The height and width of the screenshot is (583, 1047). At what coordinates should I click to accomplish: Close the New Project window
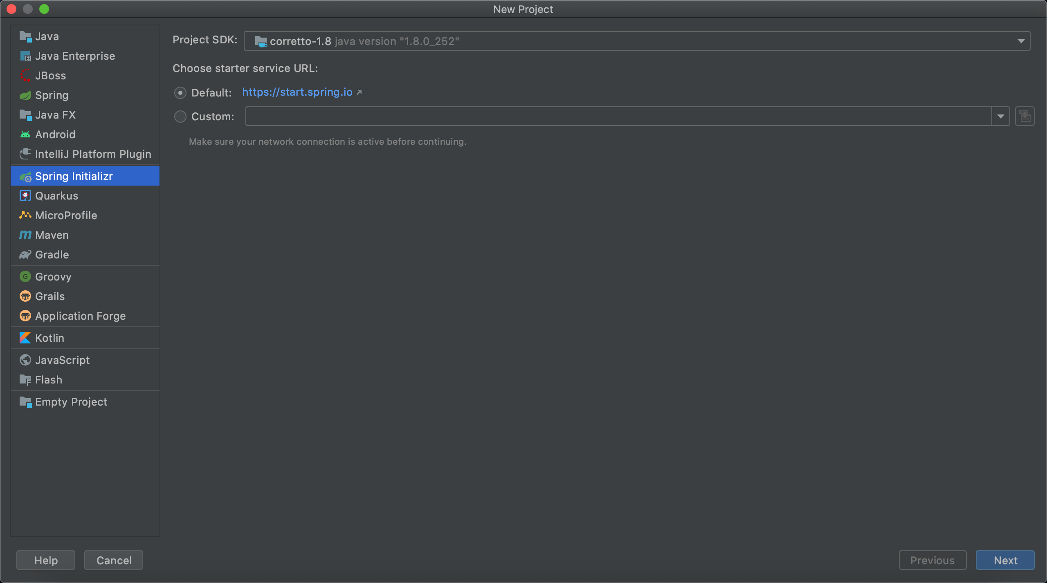[x=11, y=9]
